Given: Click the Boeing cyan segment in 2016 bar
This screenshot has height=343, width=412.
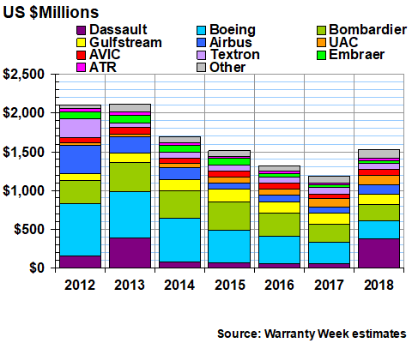Looking at the screenshot, I should [279, 250].
